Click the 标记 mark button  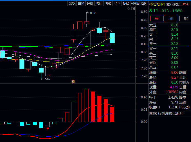[126, 3]
